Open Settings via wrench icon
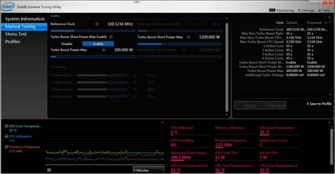 click(299, 10)
